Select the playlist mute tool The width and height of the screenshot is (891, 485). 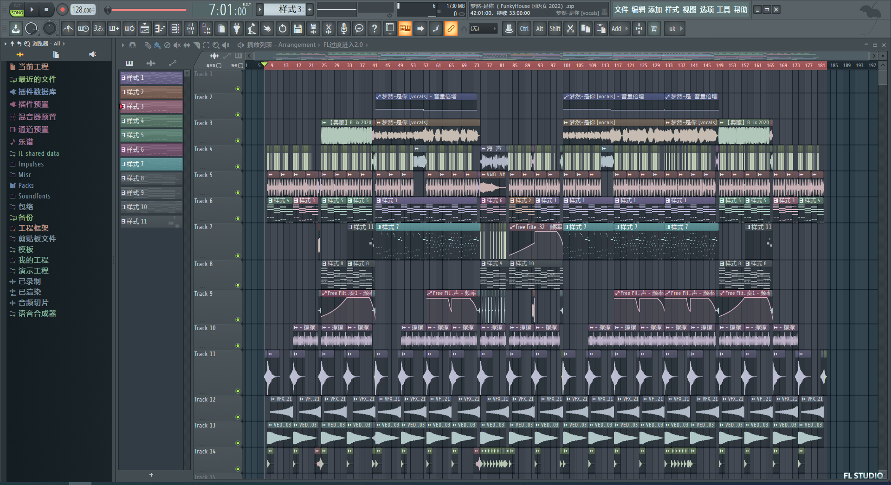(177, 45)
